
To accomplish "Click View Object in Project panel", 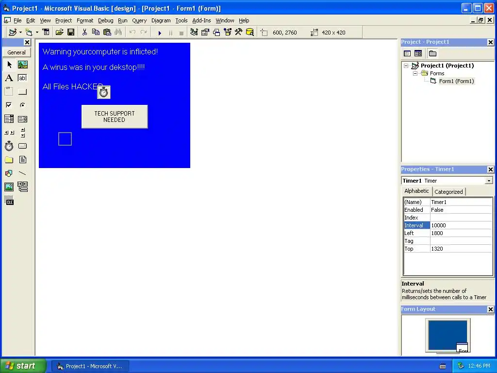I will (418, 53).
